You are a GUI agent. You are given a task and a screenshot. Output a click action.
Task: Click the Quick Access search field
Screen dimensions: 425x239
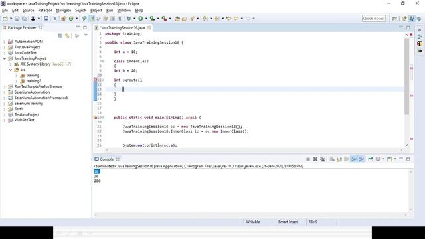click(x=374, y=19)
